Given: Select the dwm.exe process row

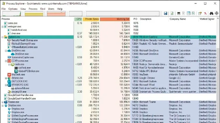Looking at the screenshot, I should click(x=108, y=33).
